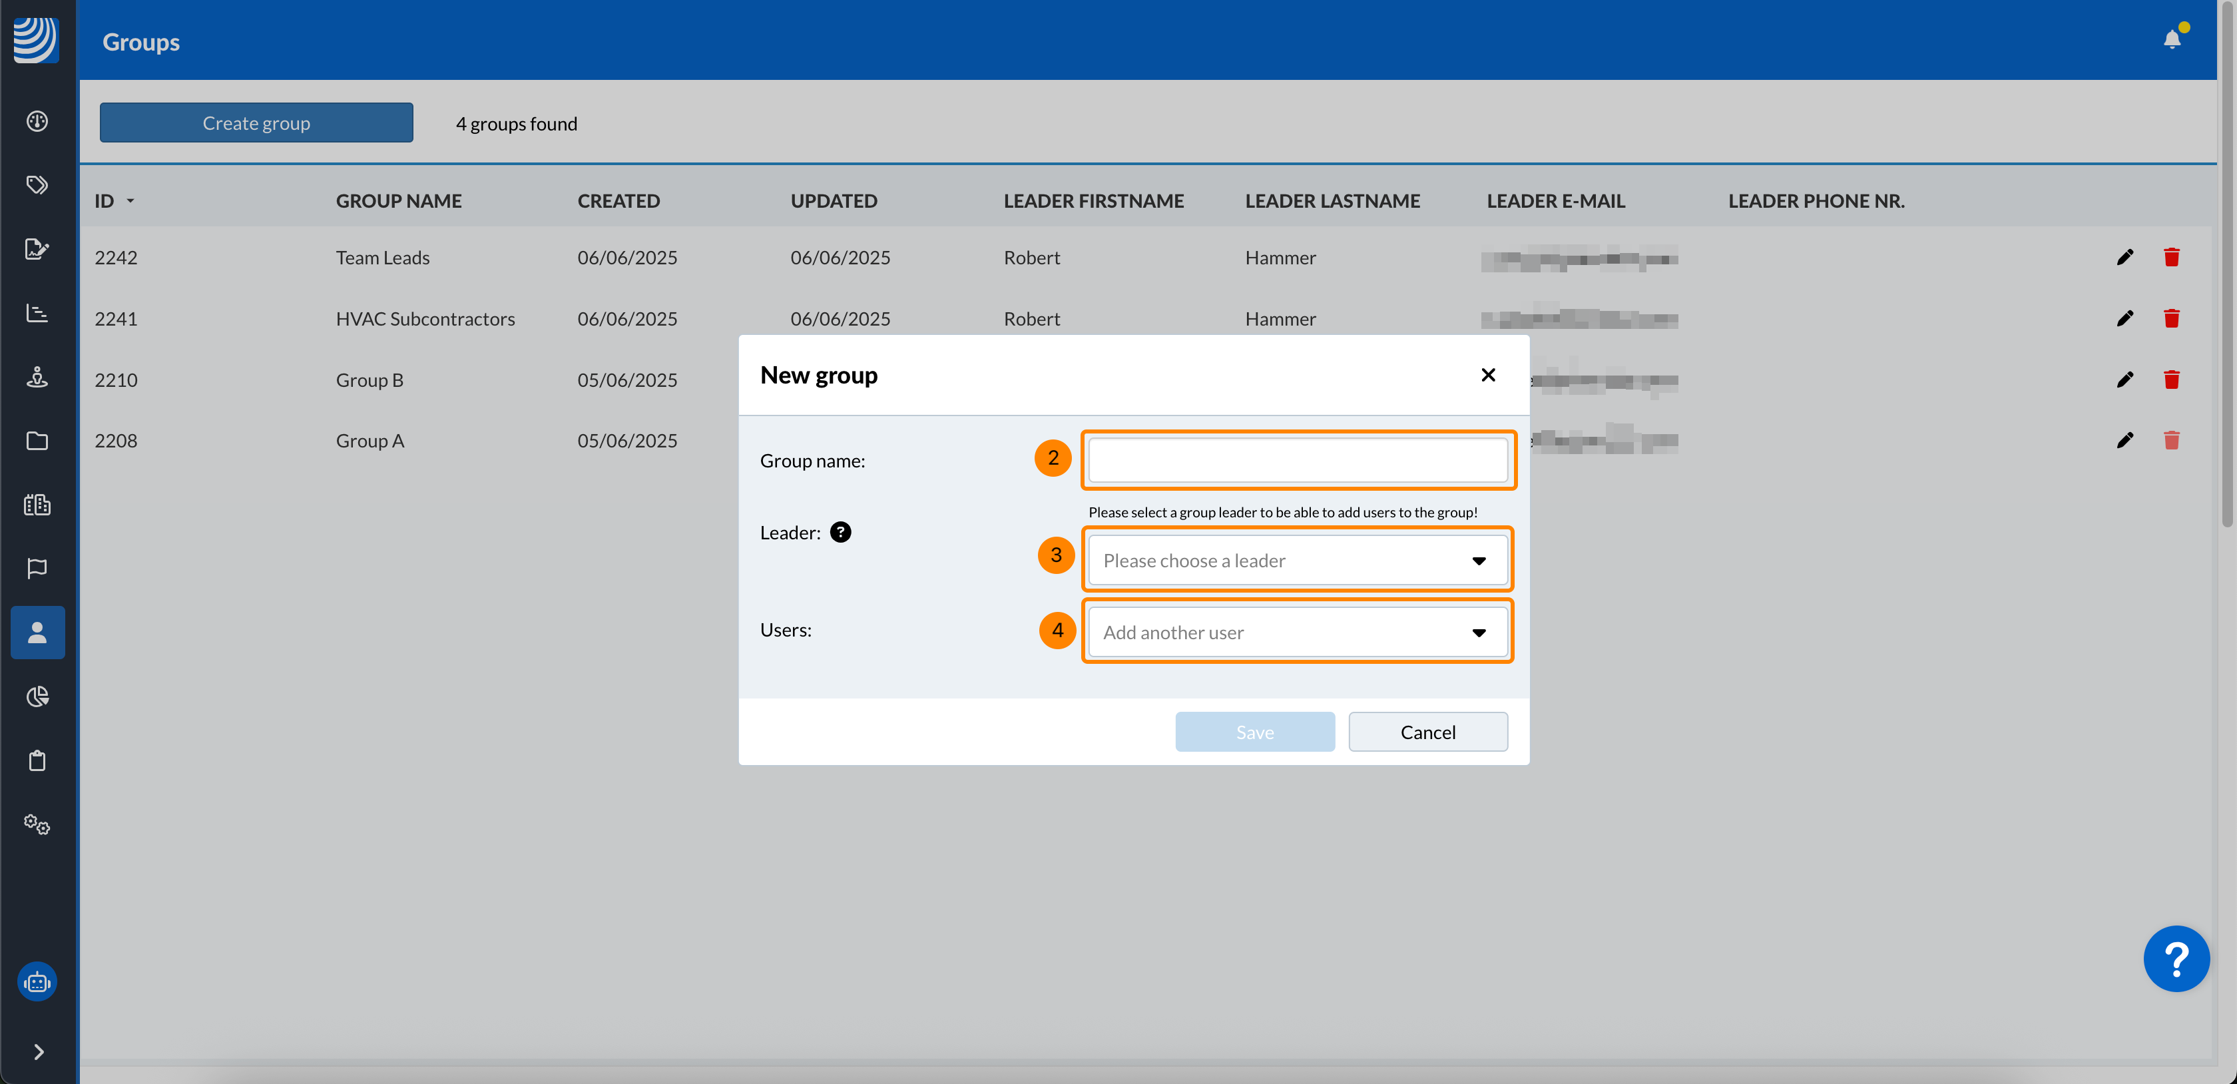Open the dashboard gauge icon in sidebar

pyautogui.click(x=37, y=121)
